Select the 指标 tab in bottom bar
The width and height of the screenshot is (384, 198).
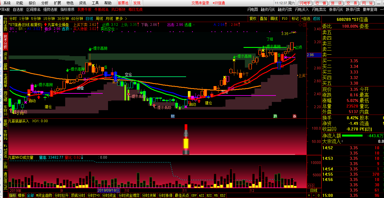(x=13, y=195)
